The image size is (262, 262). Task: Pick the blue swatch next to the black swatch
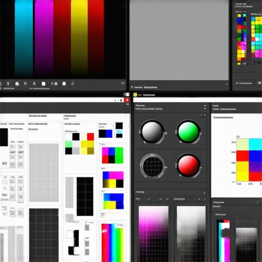pyautogui.click(x=109, y=134)
